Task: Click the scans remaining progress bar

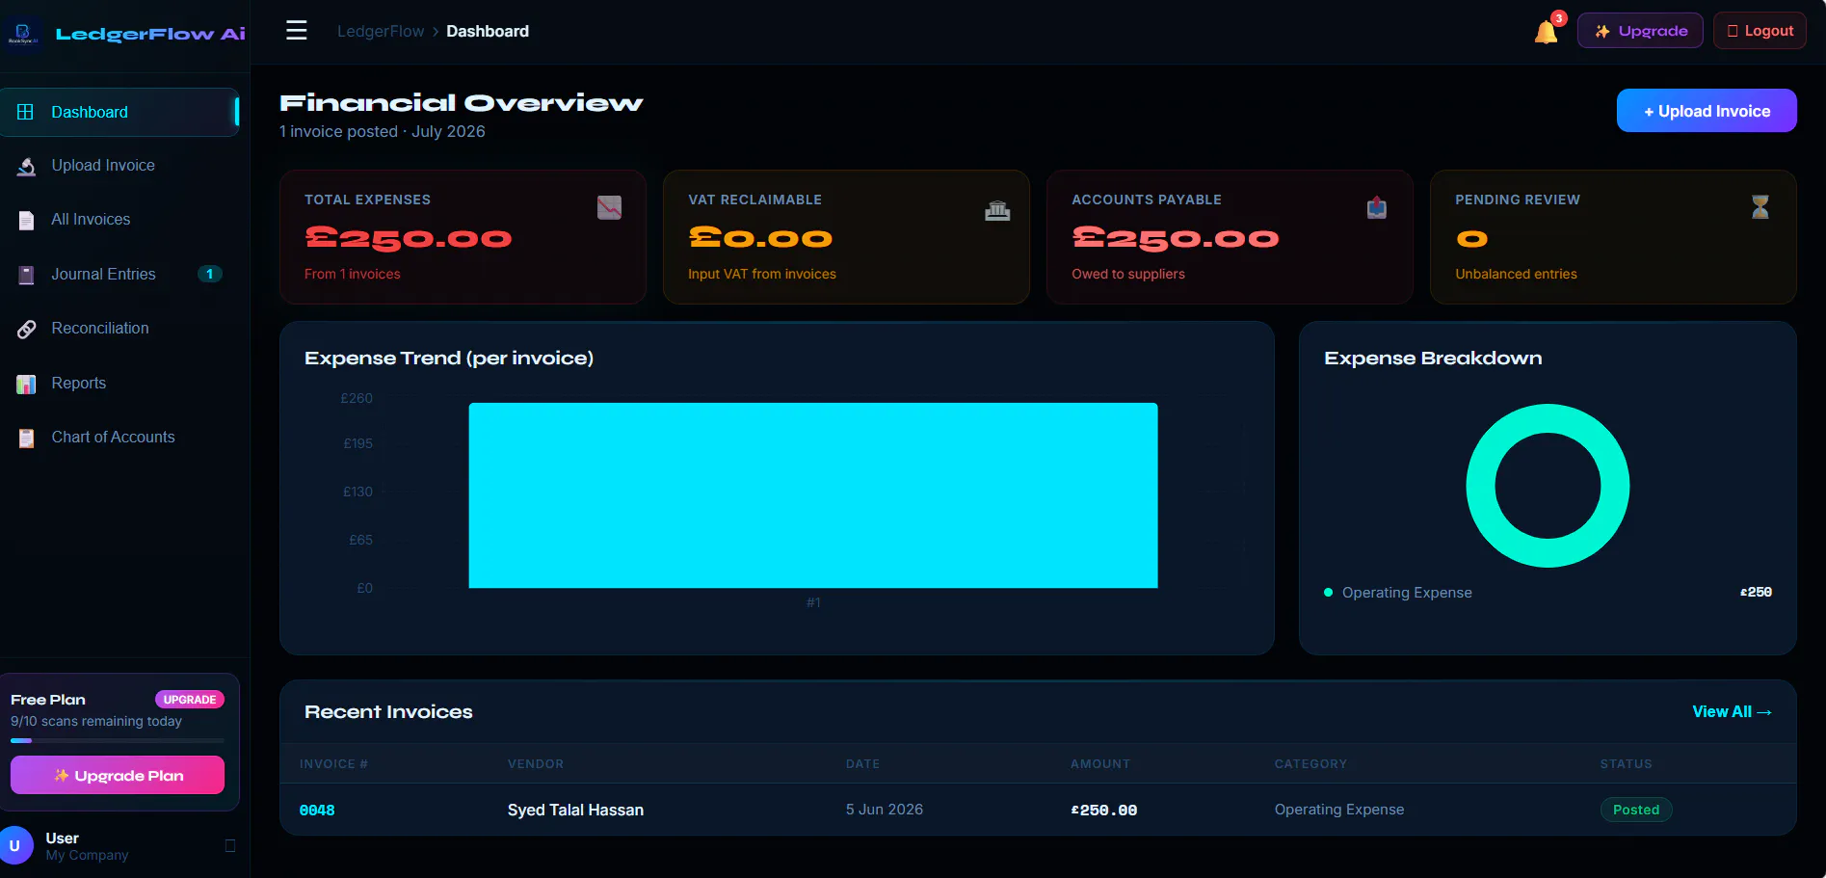Action: (118, 740)
